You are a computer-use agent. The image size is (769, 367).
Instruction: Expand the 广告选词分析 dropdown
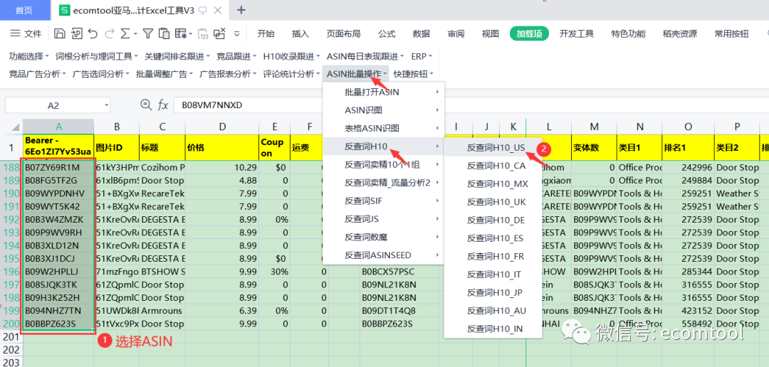[x=100, y=74]
